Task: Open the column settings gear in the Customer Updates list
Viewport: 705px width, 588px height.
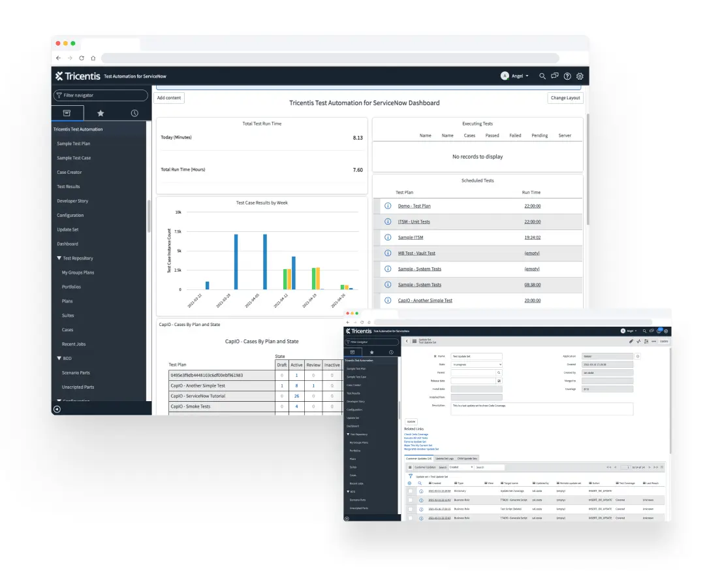Action: tap(409, 483)
